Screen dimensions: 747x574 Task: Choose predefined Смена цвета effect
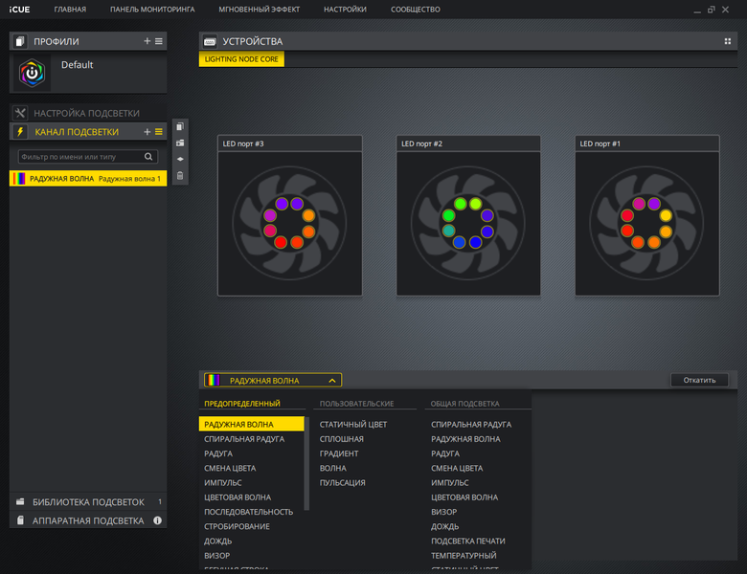point(230,469)
